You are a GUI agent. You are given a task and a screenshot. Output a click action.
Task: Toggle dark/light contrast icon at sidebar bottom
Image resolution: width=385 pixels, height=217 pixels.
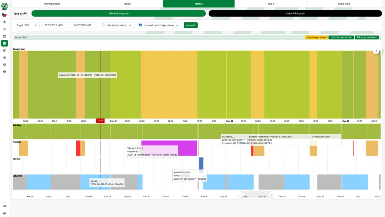click(5, 206)
